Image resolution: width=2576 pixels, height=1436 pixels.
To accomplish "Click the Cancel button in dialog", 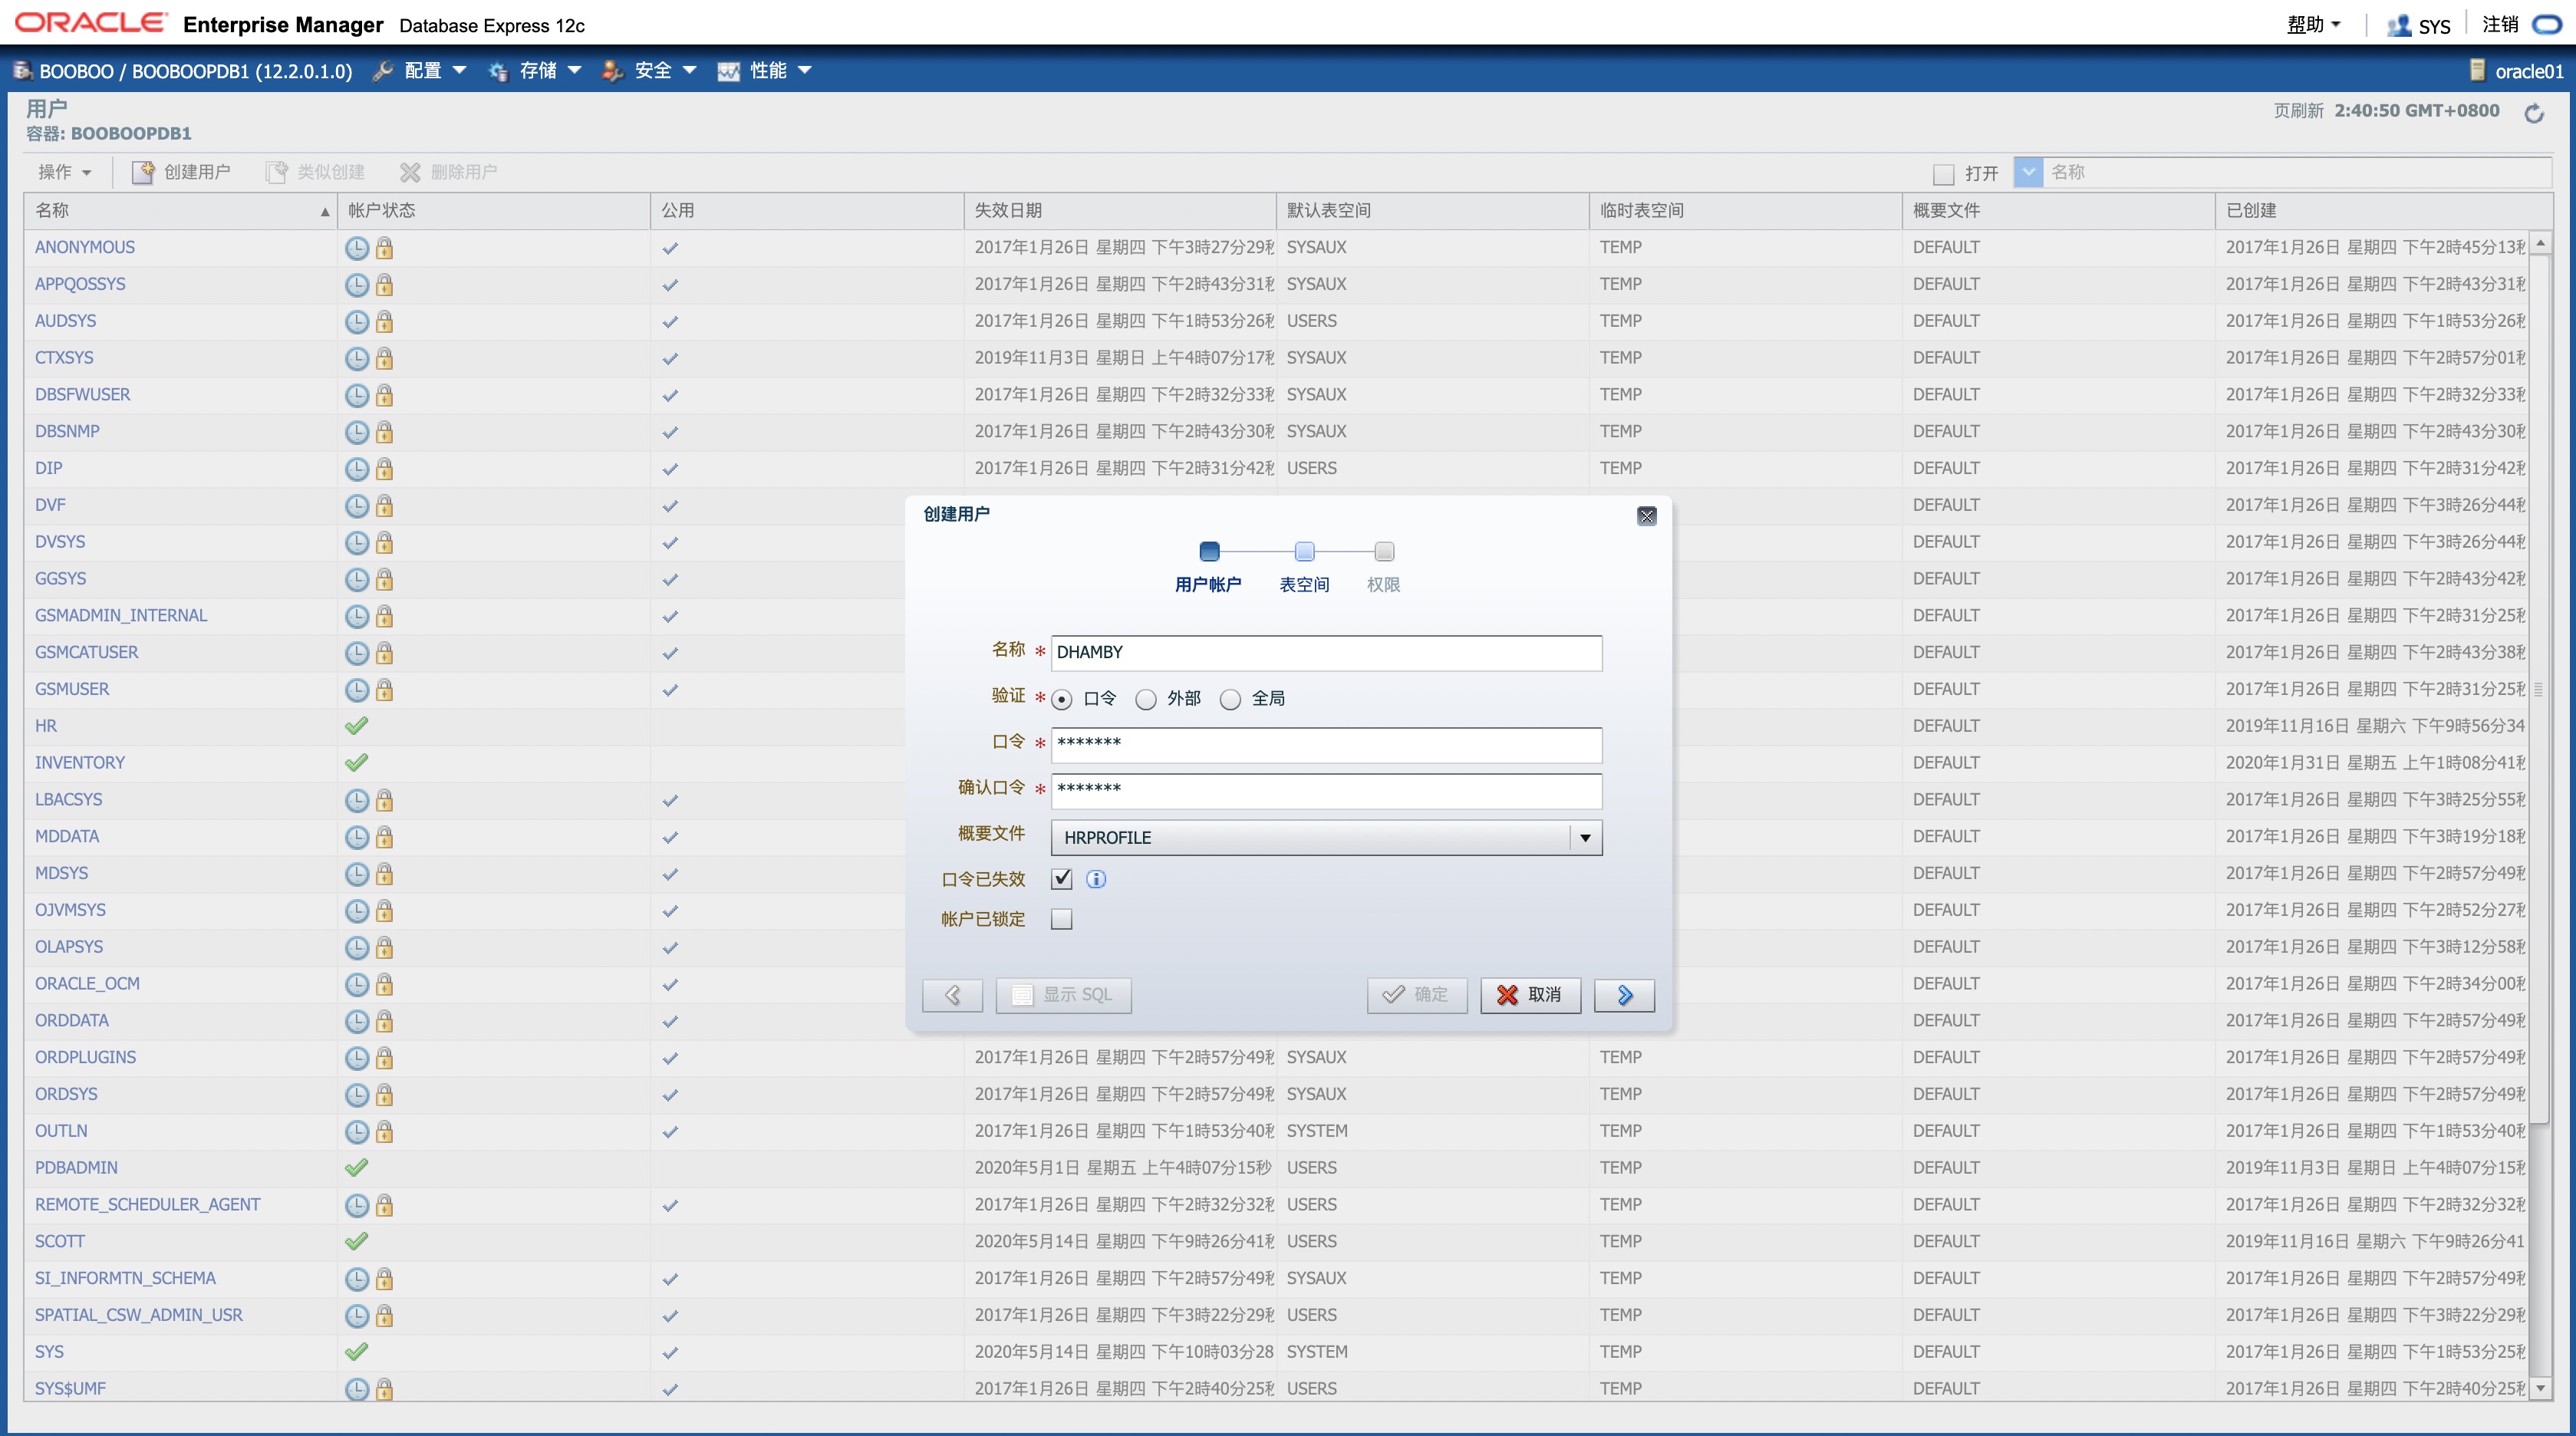I will coord(1530,995).
